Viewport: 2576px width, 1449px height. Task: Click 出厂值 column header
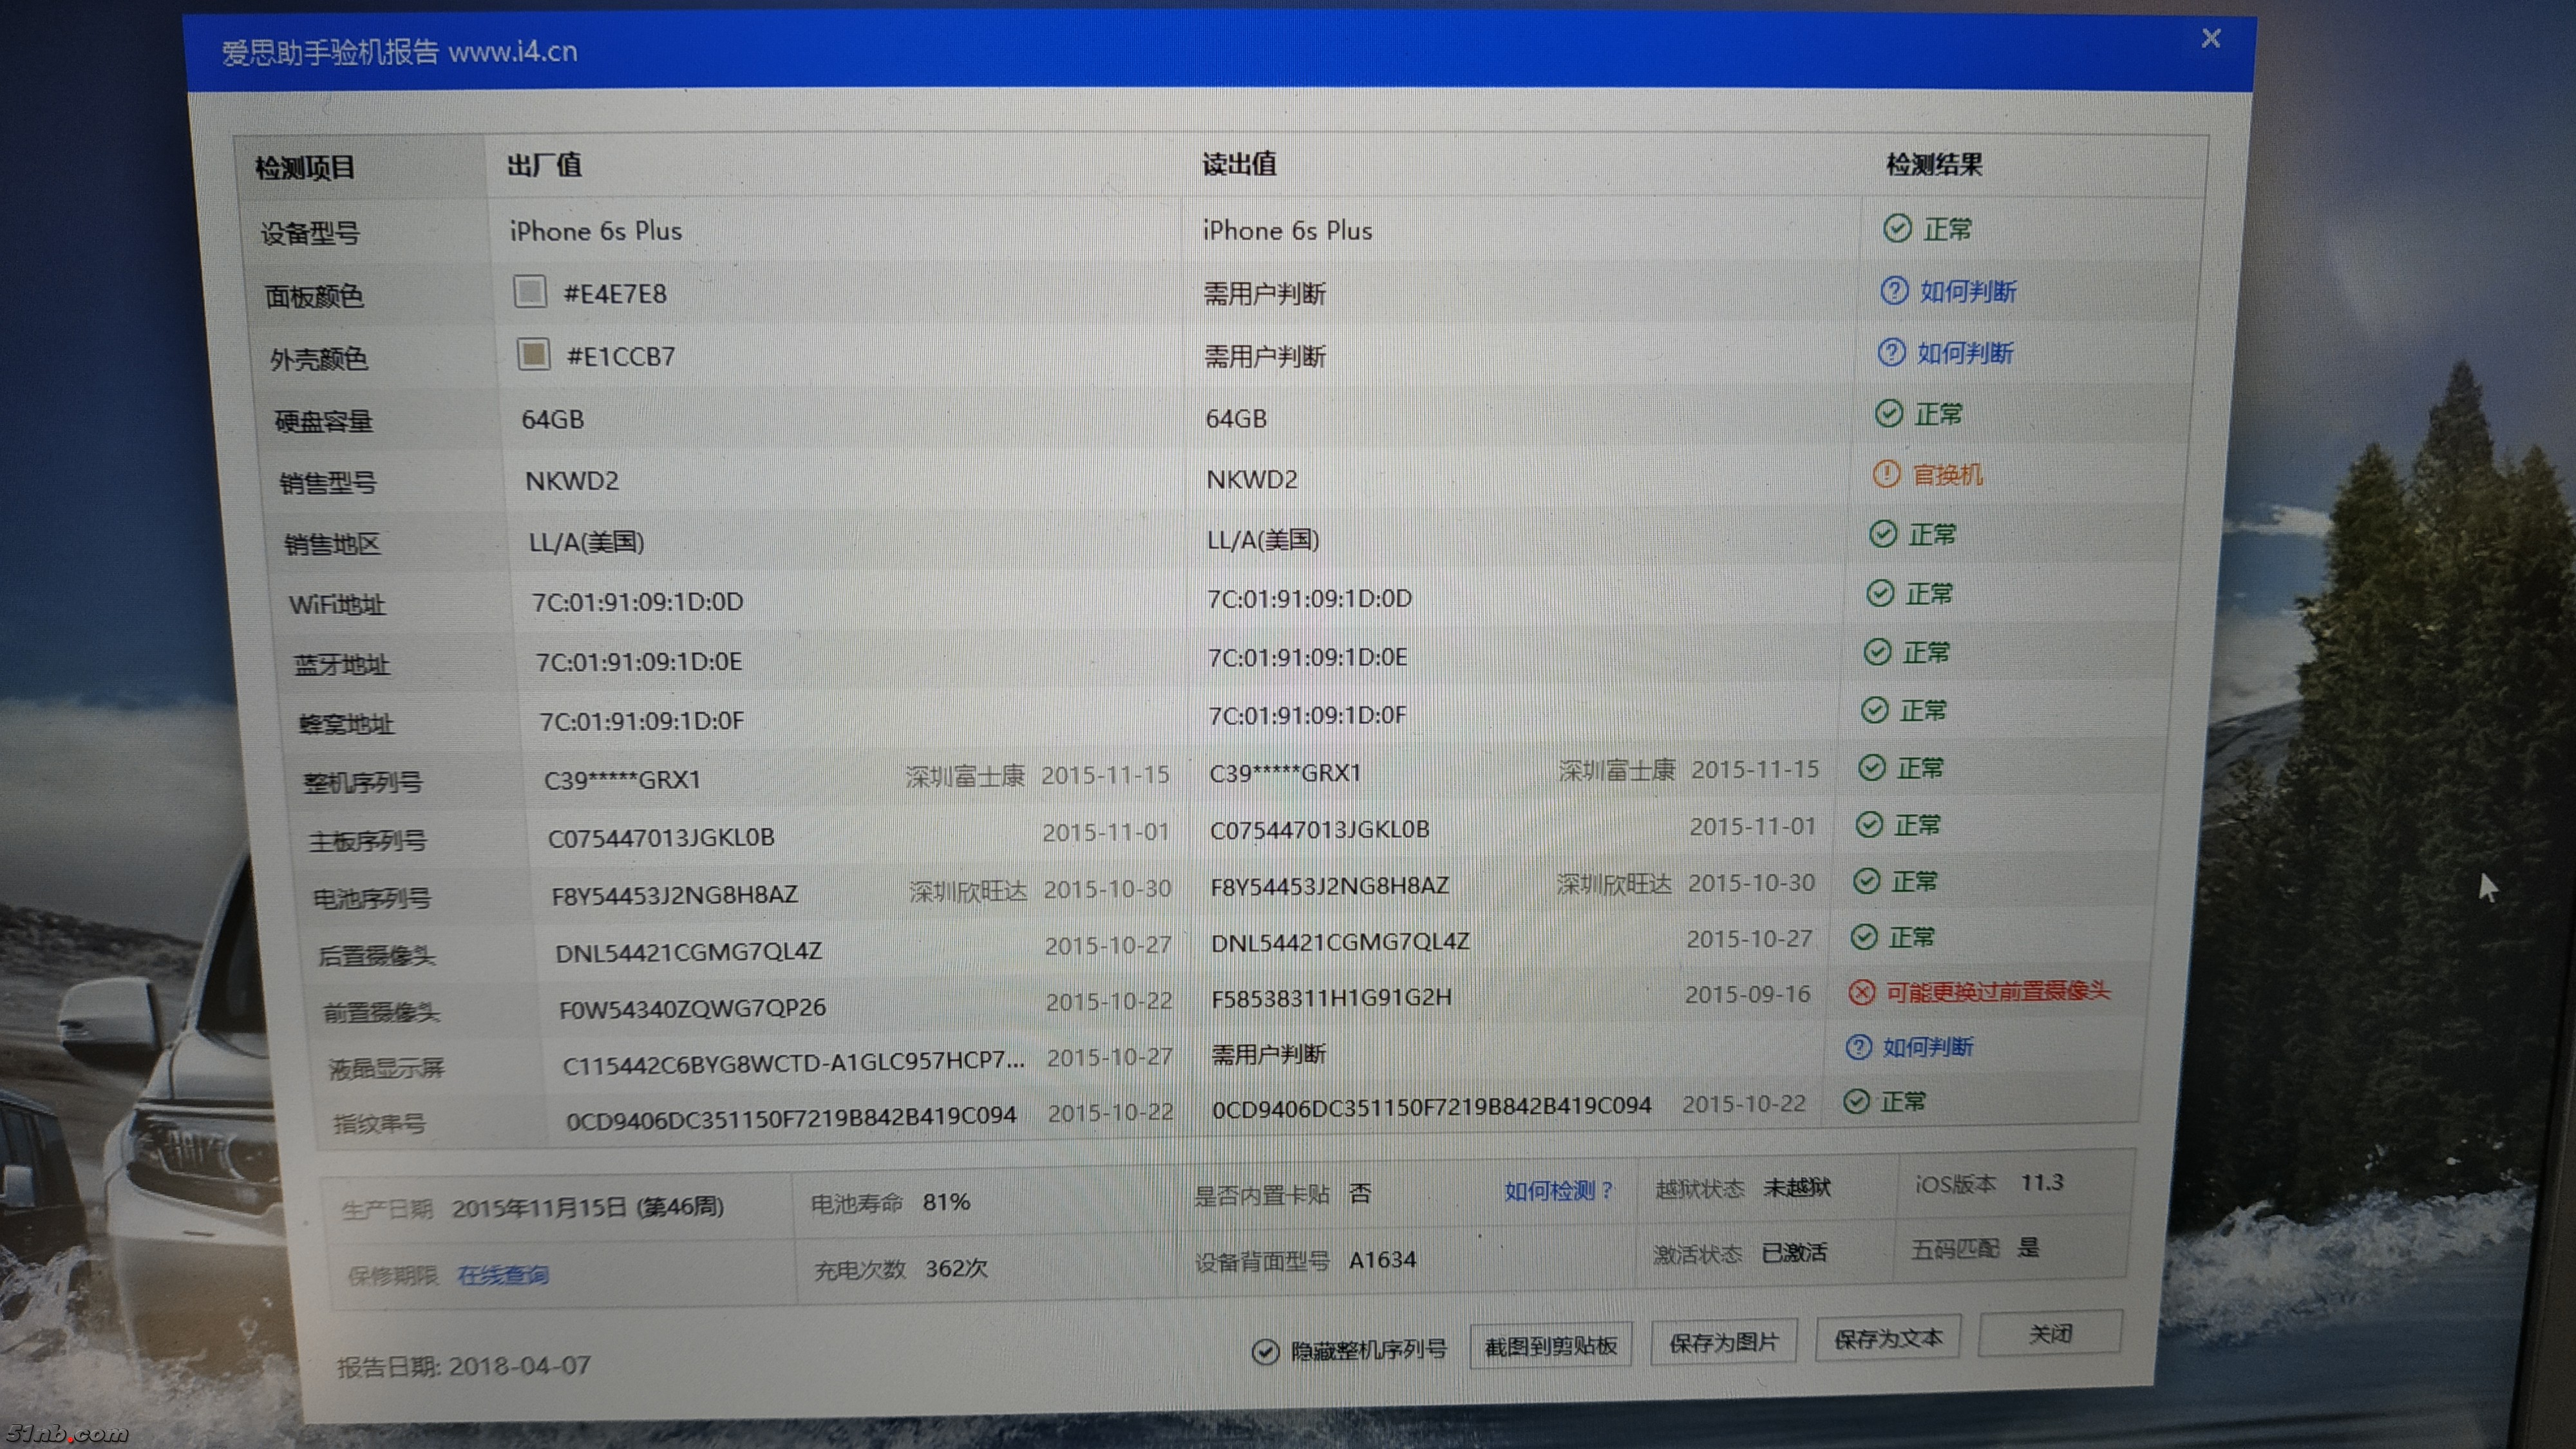pos(544,164)
